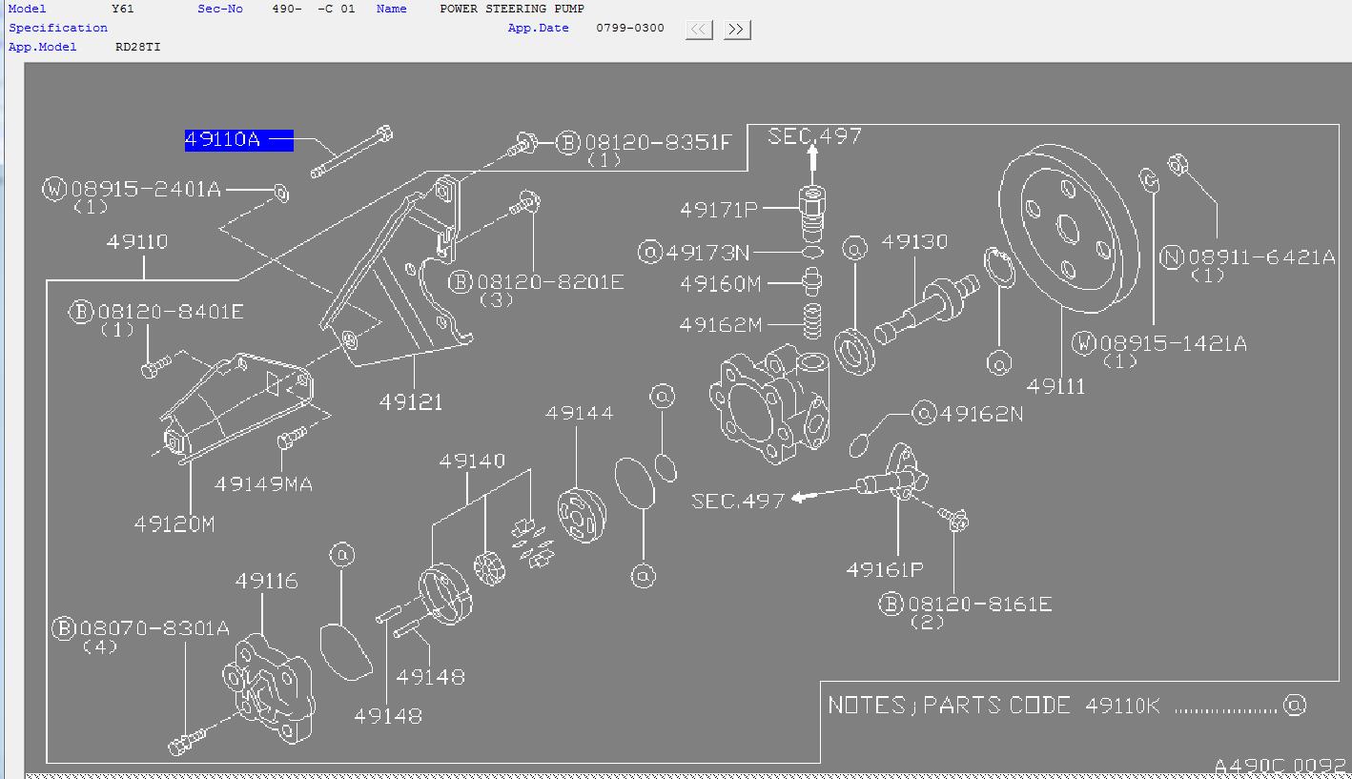Open bolt part 08070-8301A label
This screenshot has width=1352, height=779.
[x=154, y=628]
